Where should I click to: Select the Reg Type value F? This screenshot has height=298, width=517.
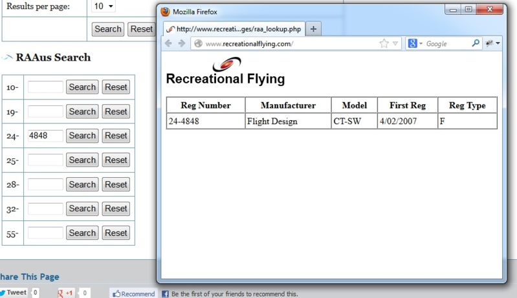[467, 121]
